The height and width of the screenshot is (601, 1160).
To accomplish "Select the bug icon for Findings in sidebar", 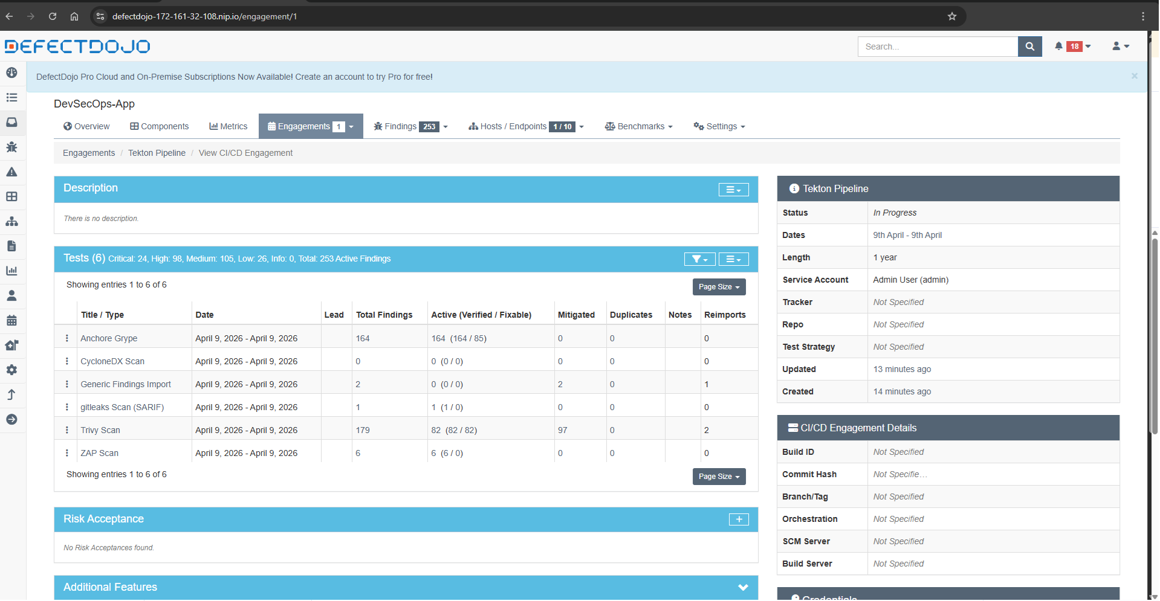I will (12, 147).
